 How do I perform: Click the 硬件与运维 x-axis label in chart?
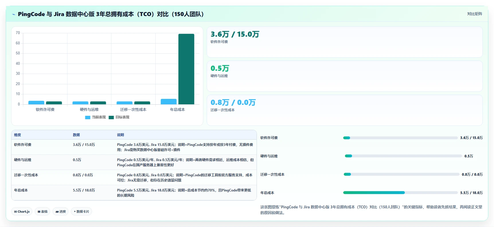(x=89, y=109)
